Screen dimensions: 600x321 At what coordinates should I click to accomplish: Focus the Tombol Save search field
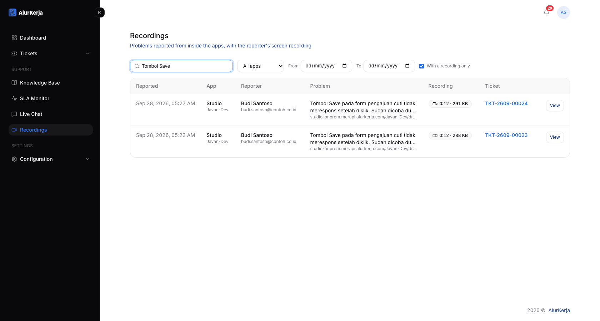point(181,66)
